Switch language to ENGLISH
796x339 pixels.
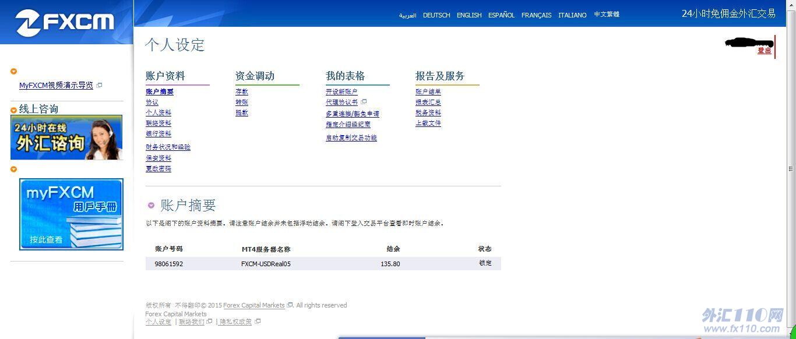point(469,15)
